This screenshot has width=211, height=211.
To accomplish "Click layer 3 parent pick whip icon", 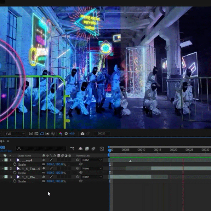I will [x=77, y=177].
